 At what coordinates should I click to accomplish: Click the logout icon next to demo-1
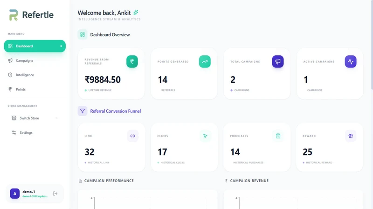click(x=55, y=194)
